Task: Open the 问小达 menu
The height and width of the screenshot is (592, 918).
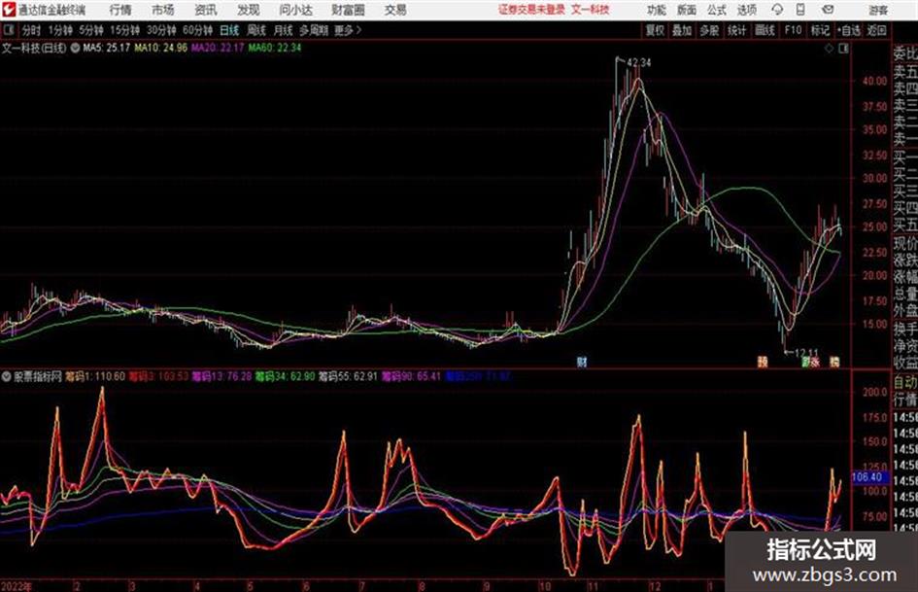Action: [x=295, y=10]
